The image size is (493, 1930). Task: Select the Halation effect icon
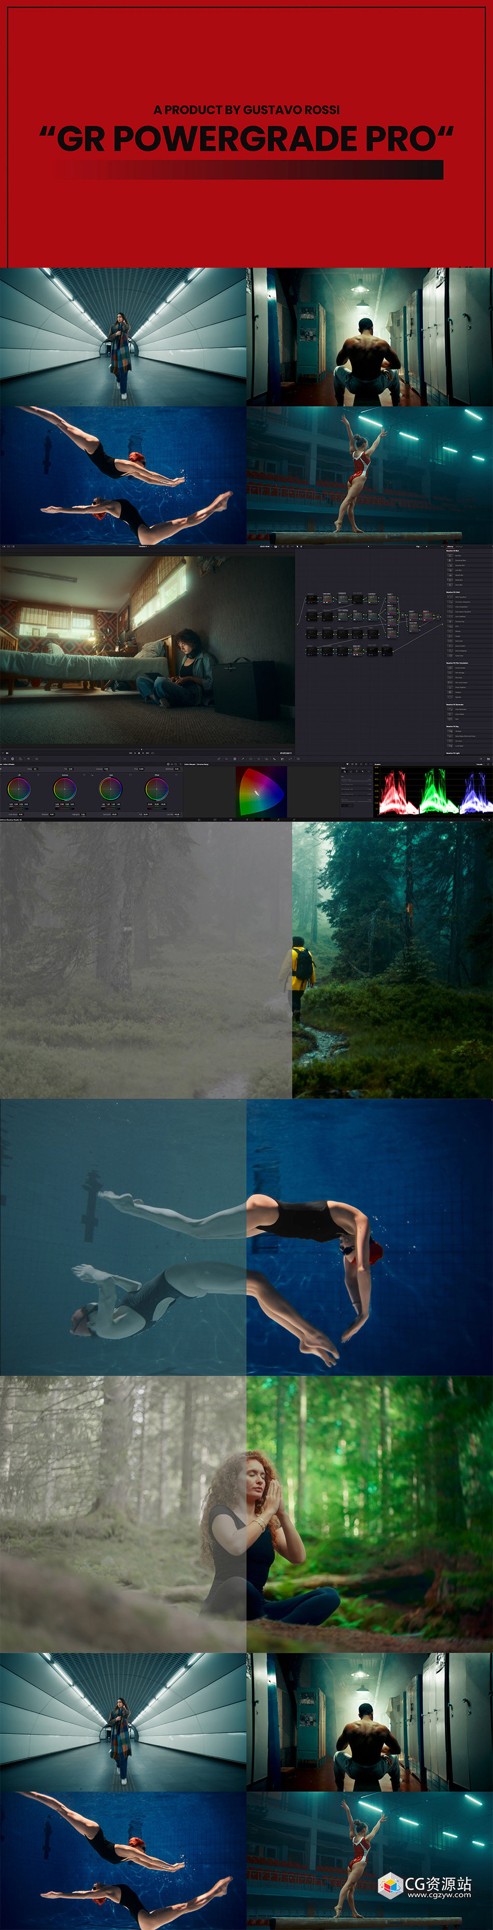pos(450,692)
